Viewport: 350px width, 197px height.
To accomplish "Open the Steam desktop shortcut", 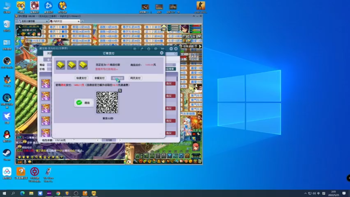I will [x=7, y=155].
